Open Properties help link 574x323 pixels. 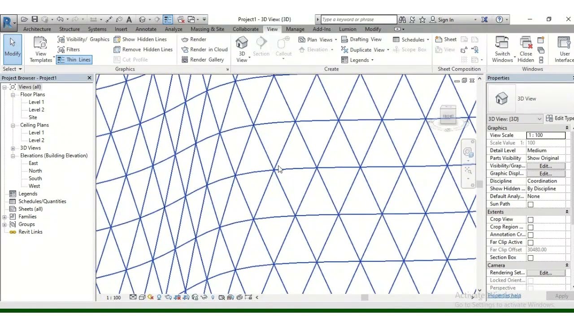504,296
